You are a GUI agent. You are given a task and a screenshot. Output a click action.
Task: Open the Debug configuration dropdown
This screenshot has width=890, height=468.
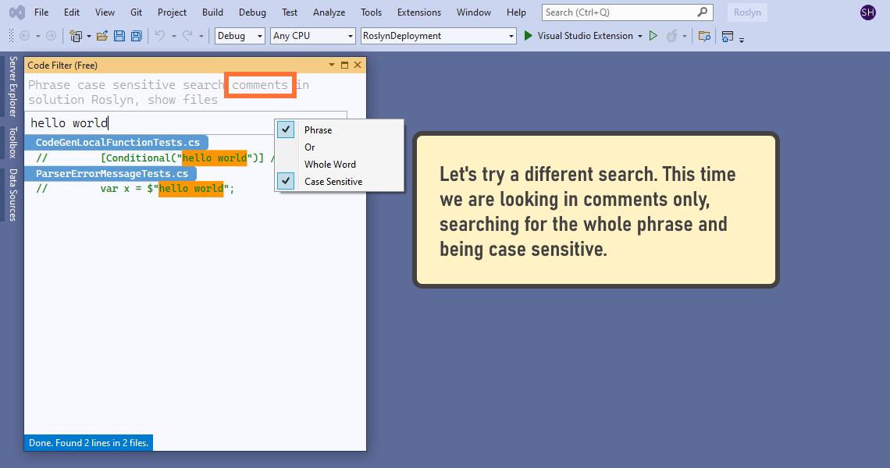240,36
